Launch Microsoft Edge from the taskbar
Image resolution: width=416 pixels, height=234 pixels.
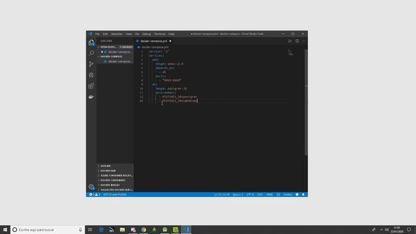tap(101, 229)
